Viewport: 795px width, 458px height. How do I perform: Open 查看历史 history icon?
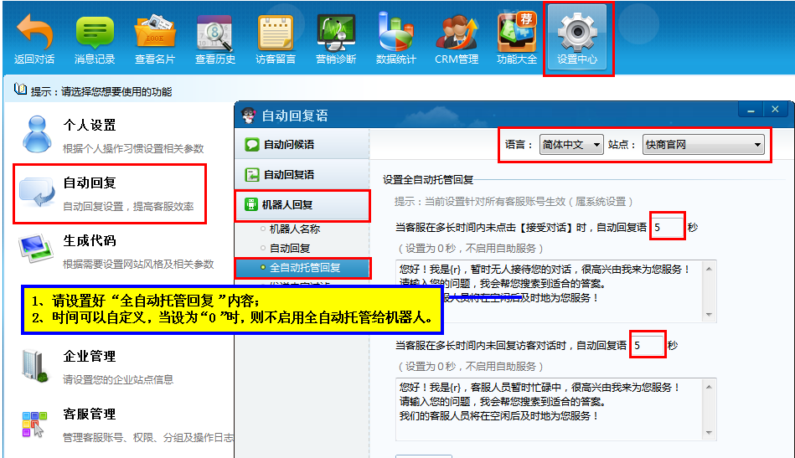pos(215,33)
